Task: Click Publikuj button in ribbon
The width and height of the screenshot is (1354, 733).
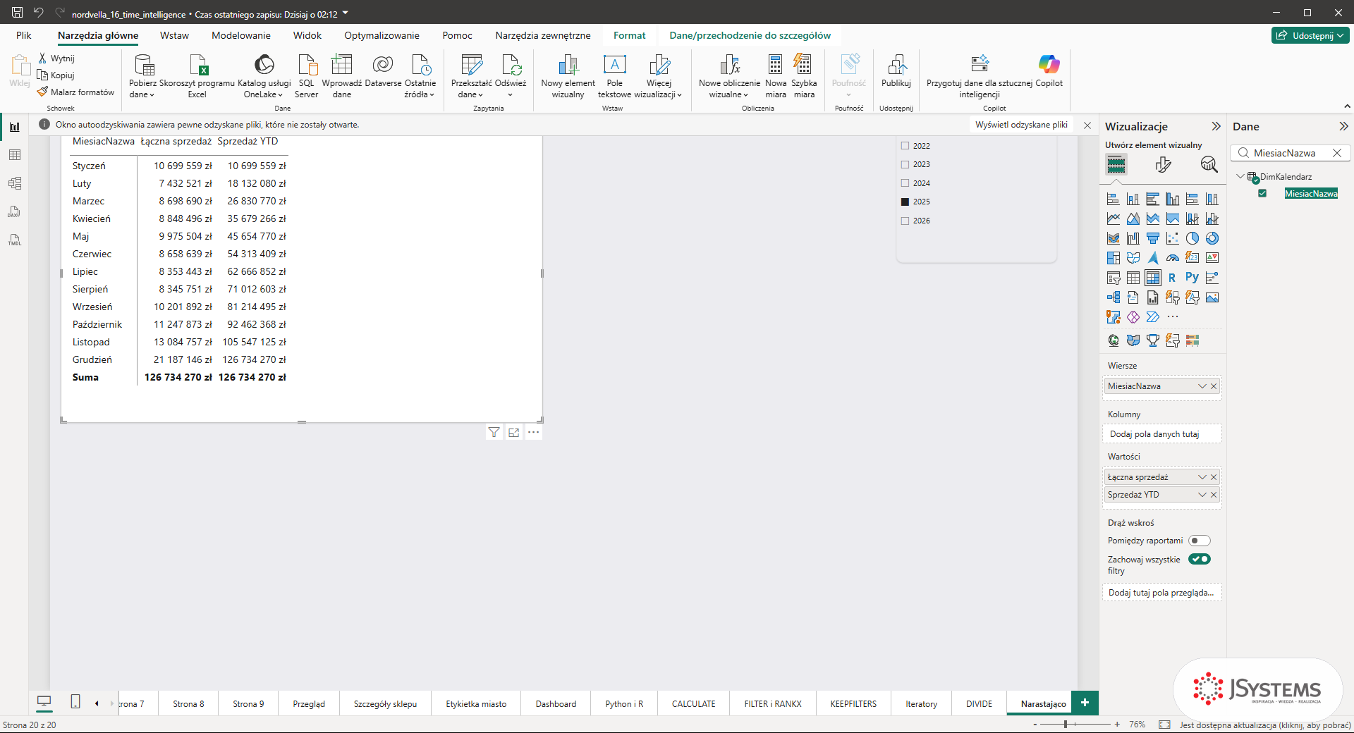Action: pyautogui.click(x=896, y=70)
